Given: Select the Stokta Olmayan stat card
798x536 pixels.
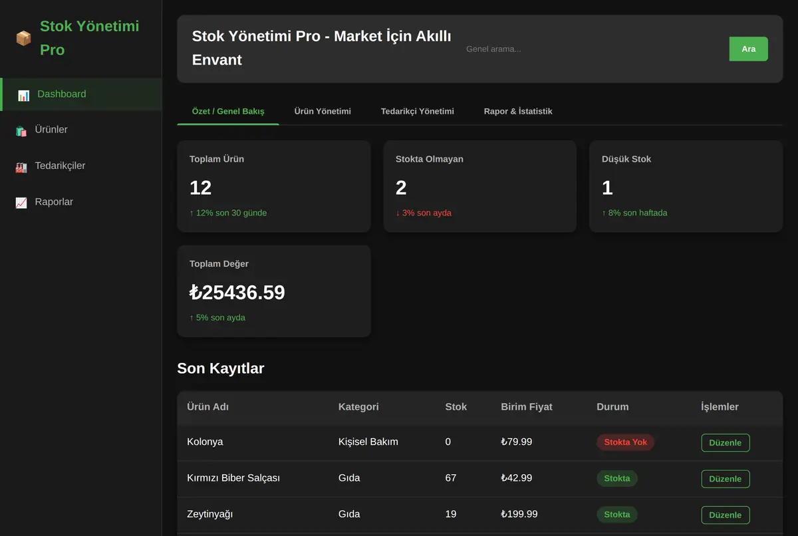Looking at the screenshot, I should tap(480, 186).
